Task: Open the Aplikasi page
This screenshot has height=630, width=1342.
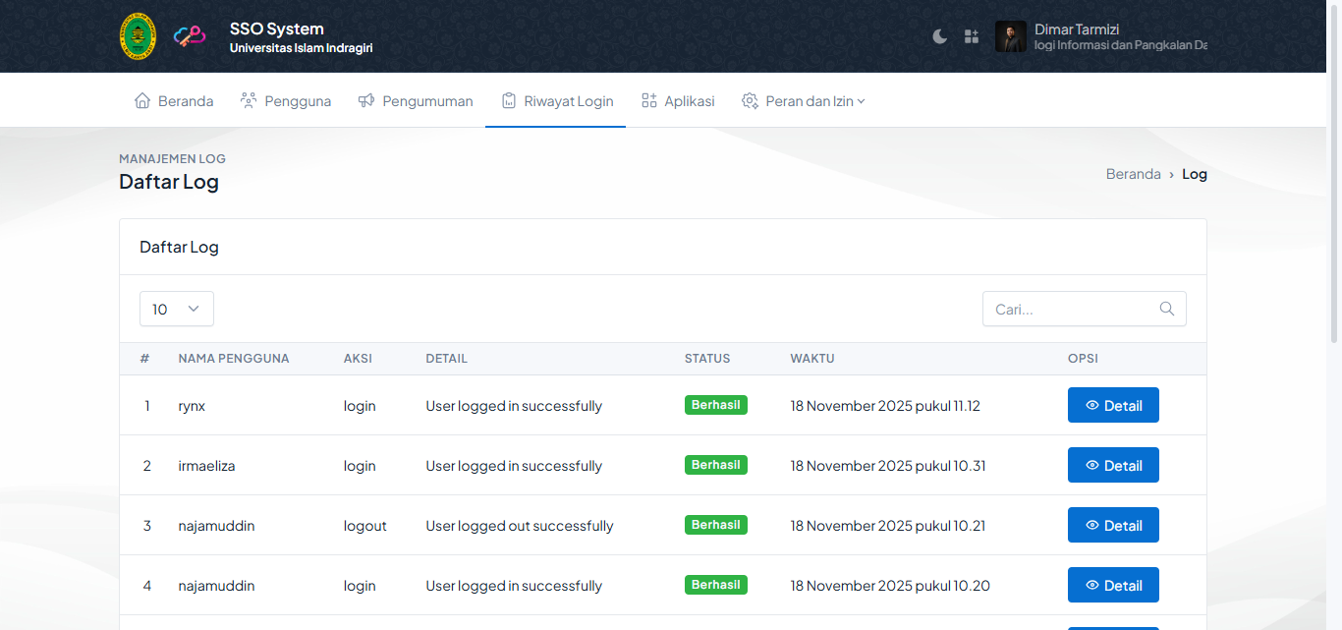Action: coord(678,101)
